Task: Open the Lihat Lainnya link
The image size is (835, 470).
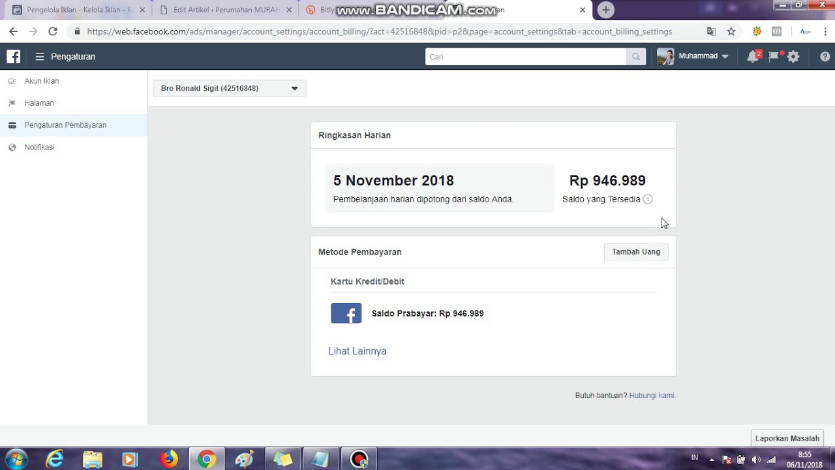Action: [357, 351]
